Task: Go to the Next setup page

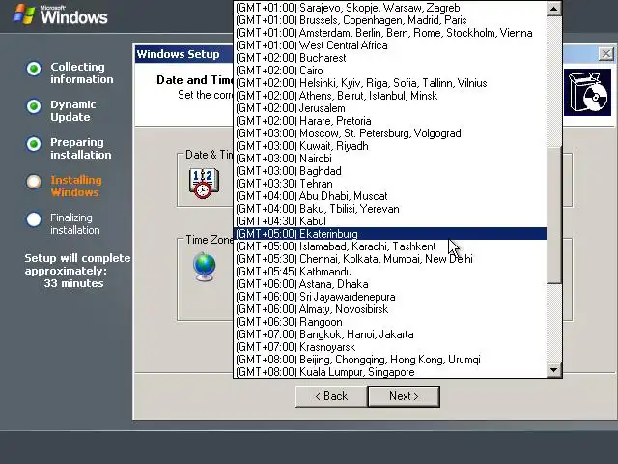Action: [404, 396]
